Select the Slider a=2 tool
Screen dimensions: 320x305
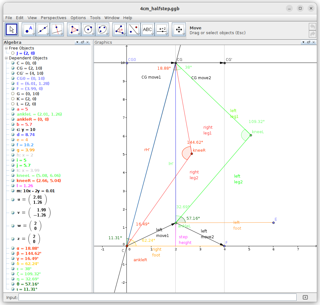[x=162, y=29]
